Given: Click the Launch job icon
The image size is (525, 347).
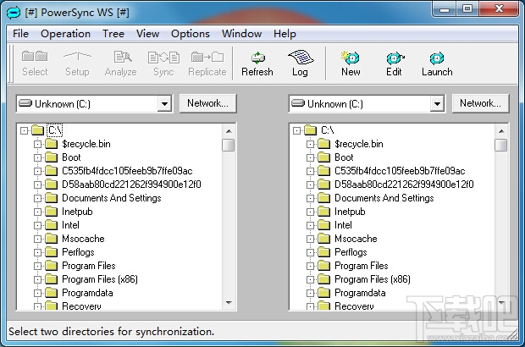Looking at the screenshot, I should 437,58.
